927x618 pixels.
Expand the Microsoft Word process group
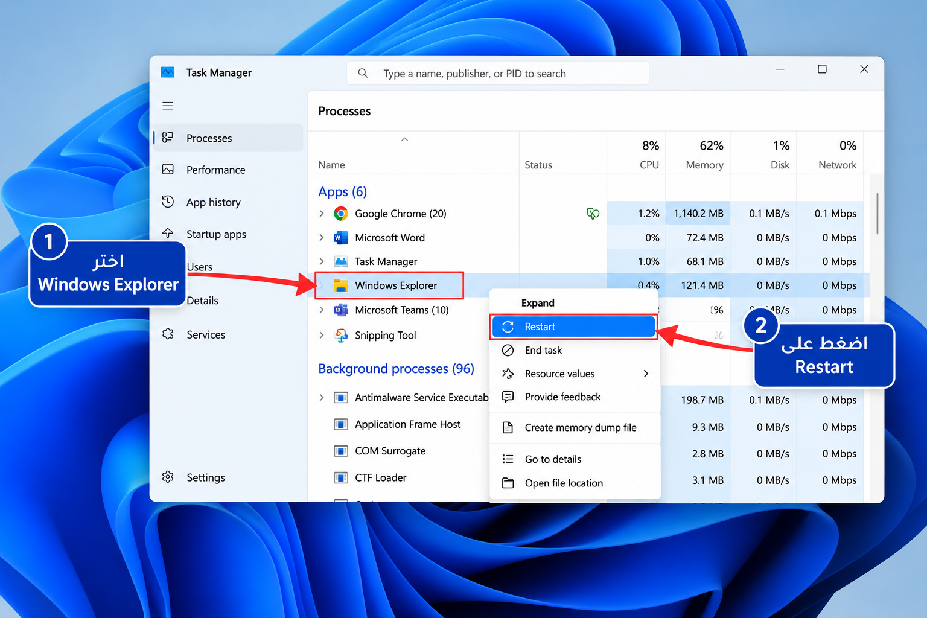pyautogui.click(x=322, y=238)
